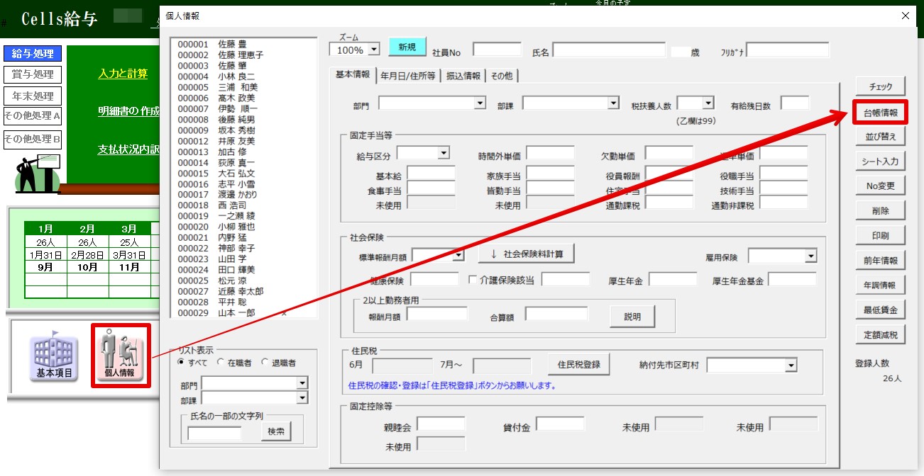This screenshot has width=924, height=476.
Task: Open the 標準報酬月額 dropdown
Action: (x=458, y=255)
